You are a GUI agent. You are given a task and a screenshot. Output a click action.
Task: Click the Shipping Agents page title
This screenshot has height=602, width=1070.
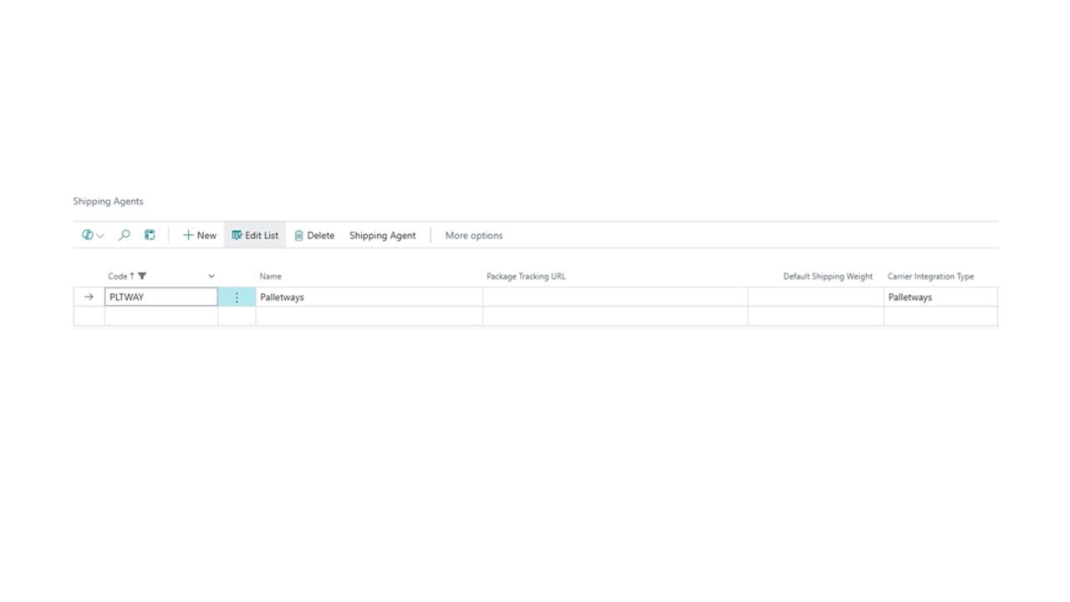click(x=108, y=202)
